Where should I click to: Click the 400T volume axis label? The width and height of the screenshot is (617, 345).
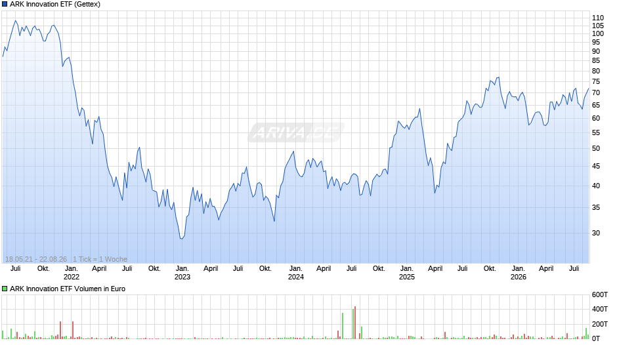tap(600, 309)
